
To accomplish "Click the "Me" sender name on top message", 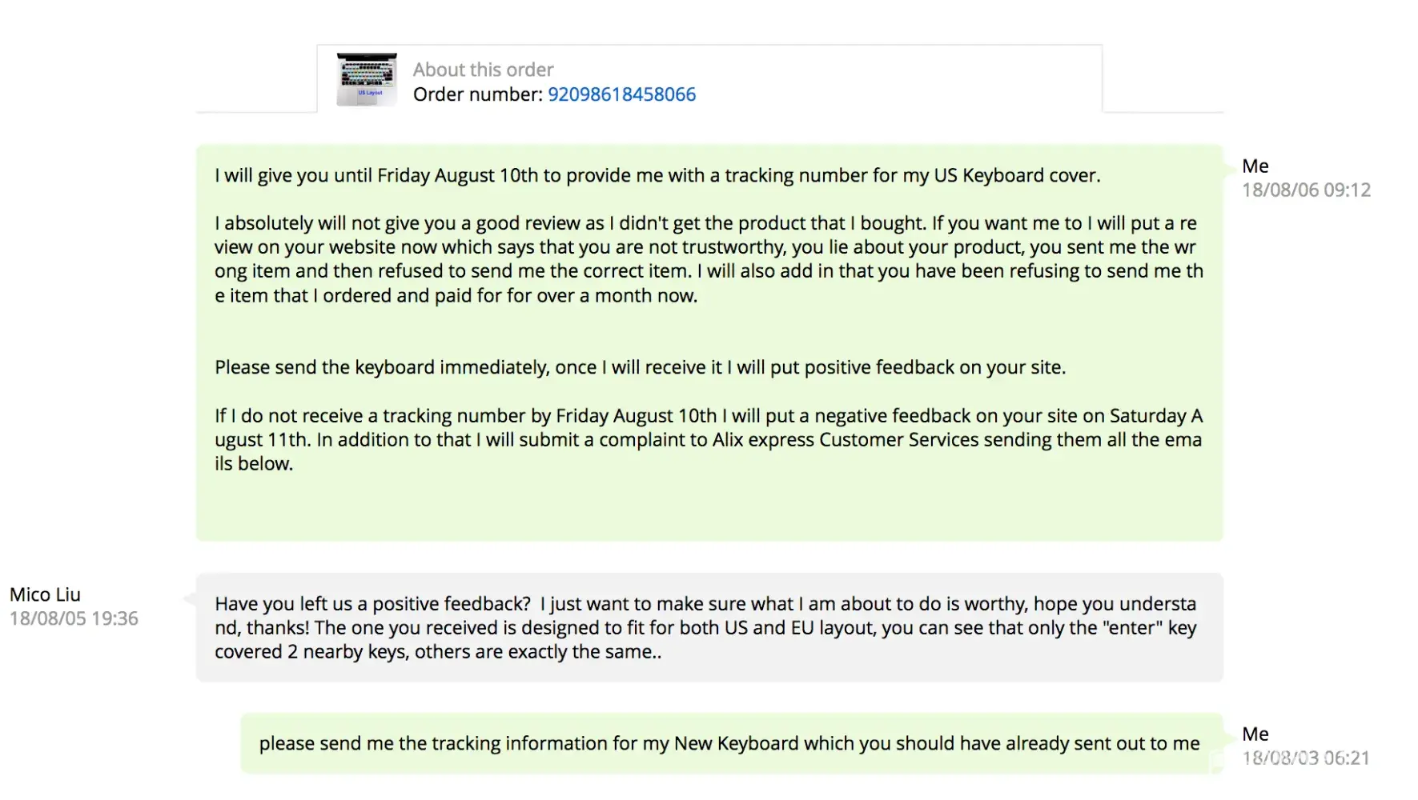I will (1255, 166).
